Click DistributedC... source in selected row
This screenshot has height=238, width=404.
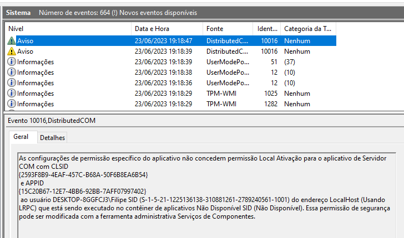(228, 41)
